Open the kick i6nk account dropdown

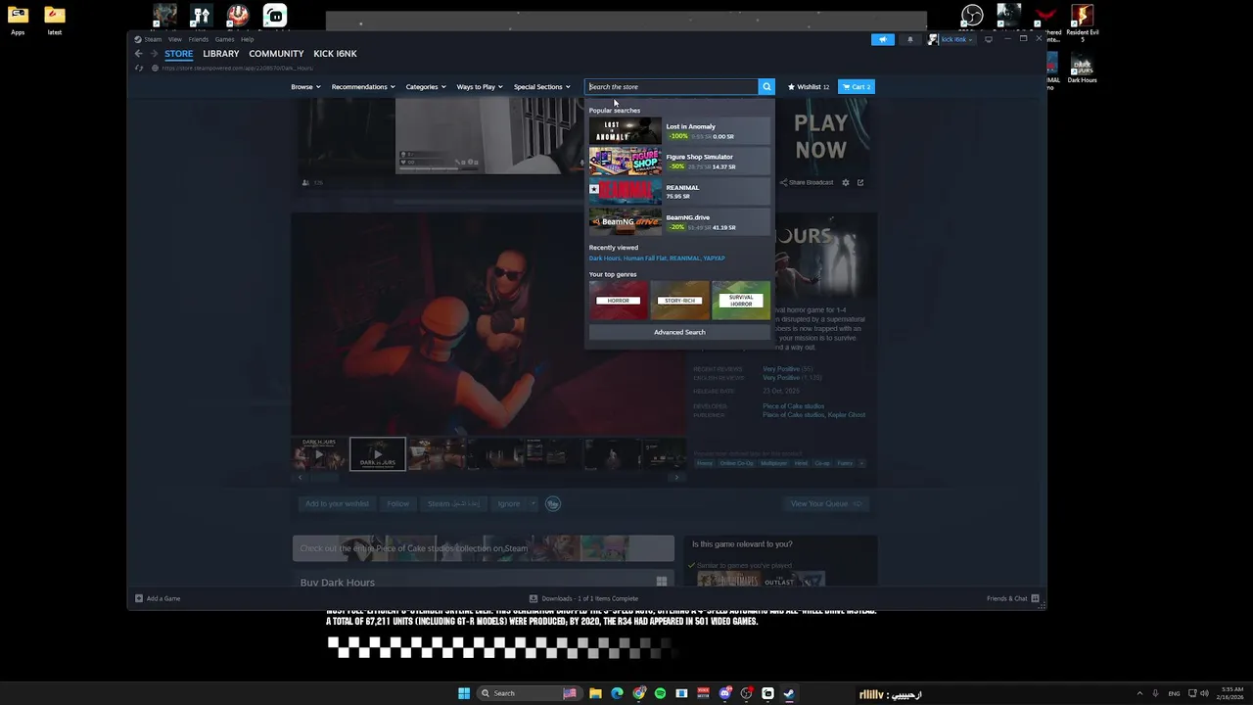pyautogui.click(x=951, y=39)
